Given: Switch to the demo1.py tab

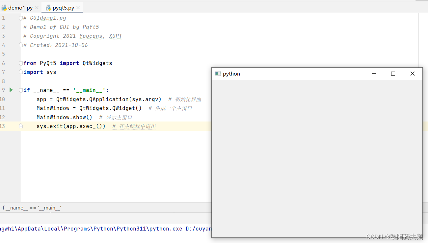Looking at the screenshot, I should 20,7.
